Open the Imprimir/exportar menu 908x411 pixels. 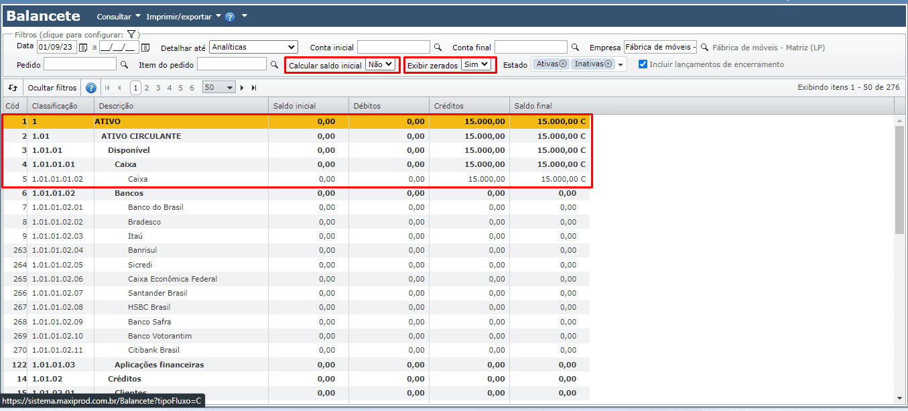click(x=183, y=16)
